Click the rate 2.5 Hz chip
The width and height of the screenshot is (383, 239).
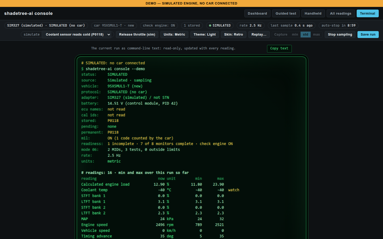pyautogui.click(x=250, y=25)
